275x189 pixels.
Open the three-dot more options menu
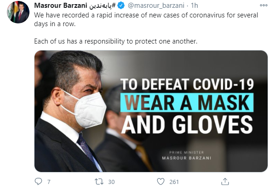pyautogui.click(x=264, y=6)
